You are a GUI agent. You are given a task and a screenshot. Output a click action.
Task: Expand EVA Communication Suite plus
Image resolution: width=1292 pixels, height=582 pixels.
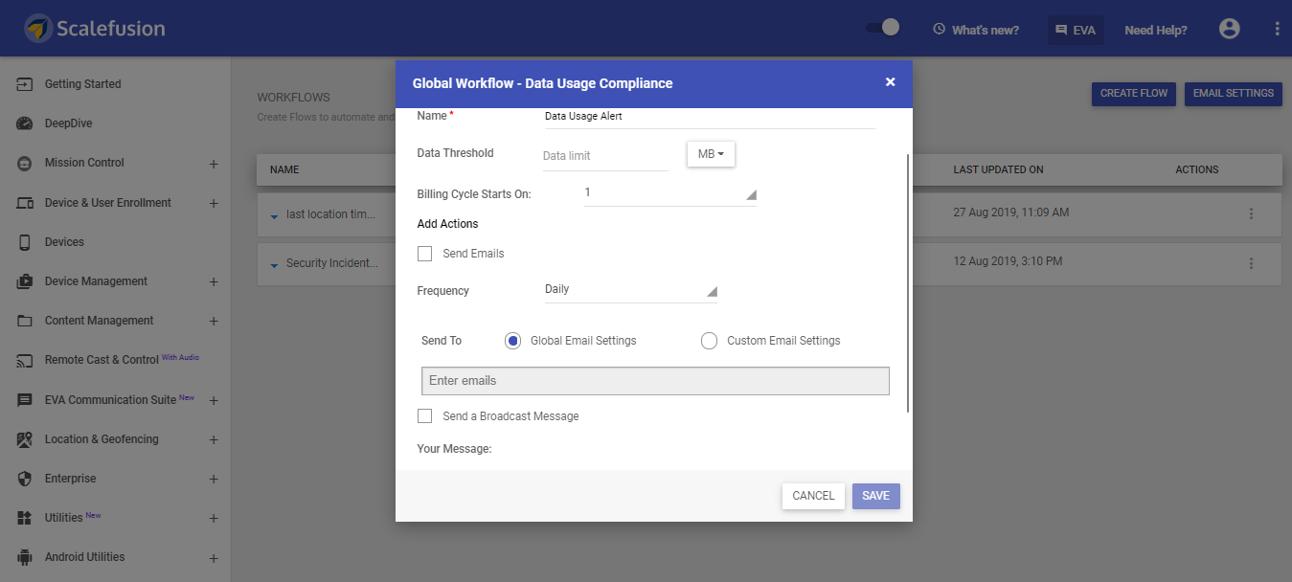tap(214, 401)
